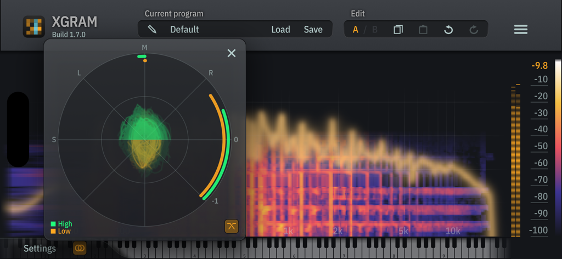This screenshot has width=562, height=259.
Task: Select the Default program name field
Action: pyautogui.click(x=184, y=30)
